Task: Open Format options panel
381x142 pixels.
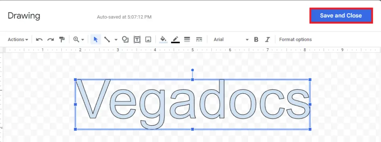Action: click(295, 39)
